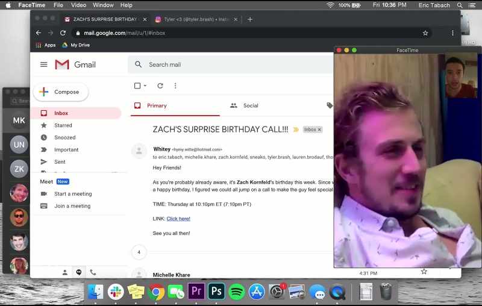
Task: Star the Michelle Khare message
Action: click(424, 271)
